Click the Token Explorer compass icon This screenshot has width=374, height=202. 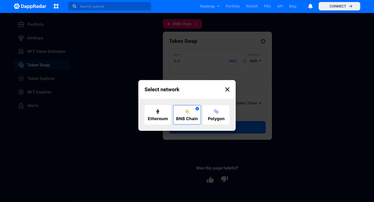(x=21, y=79)
